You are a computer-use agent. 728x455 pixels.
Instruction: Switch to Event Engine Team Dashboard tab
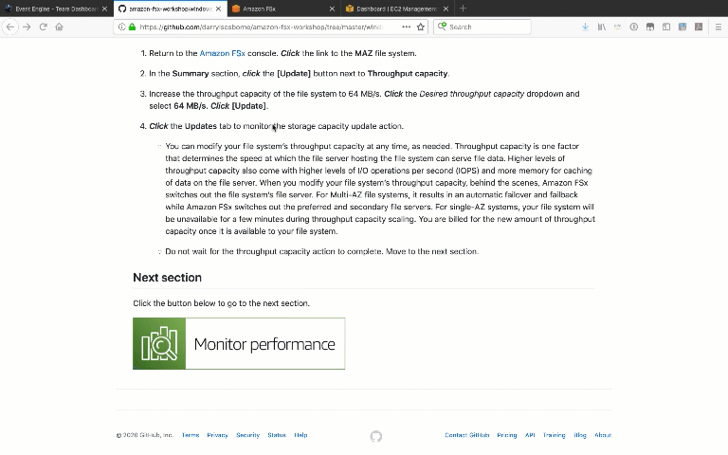point(56,9)
